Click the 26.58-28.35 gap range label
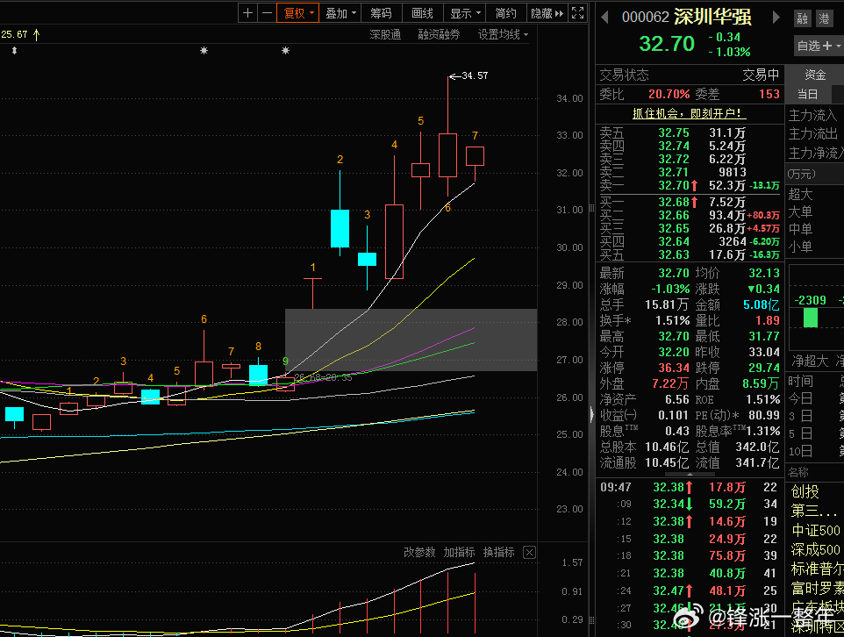Viewport: 844px width, 637px height. coord(323,377)
